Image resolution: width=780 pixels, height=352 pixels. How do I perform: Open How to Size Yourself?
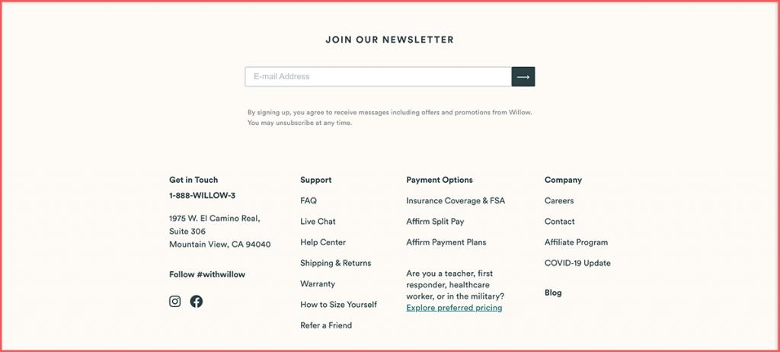coord(339,305)
